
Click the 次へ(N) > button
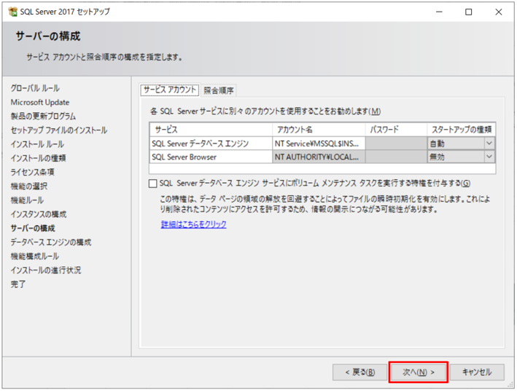coord(418,372)
